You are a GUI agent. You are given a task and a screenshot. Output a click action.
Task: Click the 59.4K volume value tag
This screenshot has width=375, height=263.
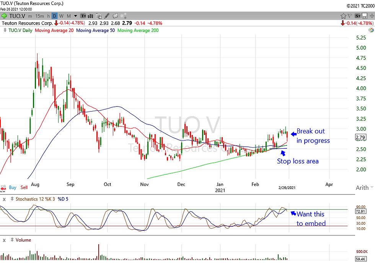coord(360,259)
